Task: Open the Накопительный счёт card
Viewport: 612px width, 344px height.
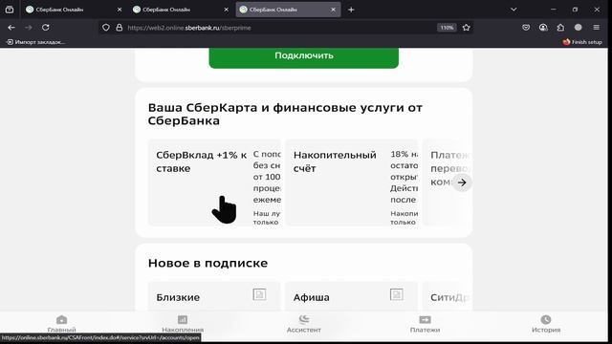Action: (351, 183)
